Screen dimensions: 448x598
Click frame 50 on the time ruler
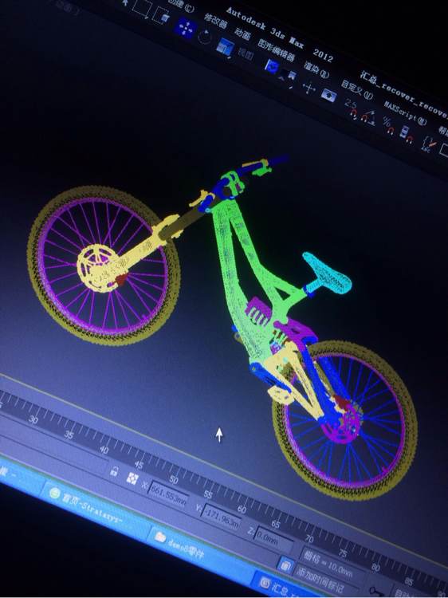(x=174, y=479)
